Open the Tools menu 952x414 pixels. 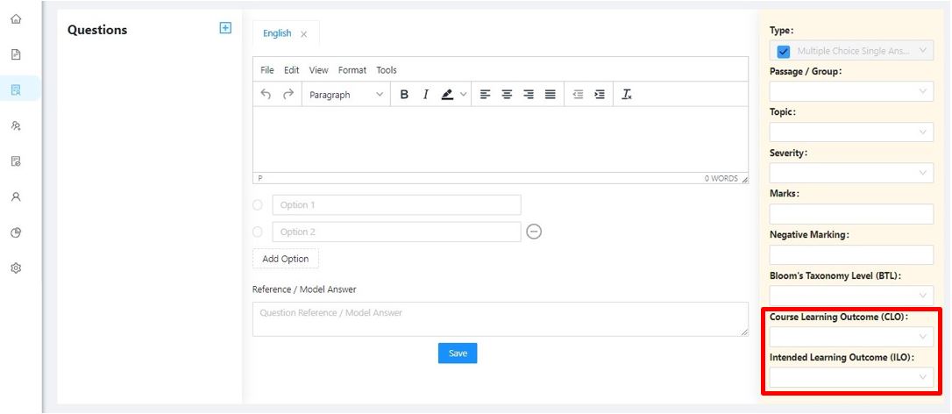(386, 70)
